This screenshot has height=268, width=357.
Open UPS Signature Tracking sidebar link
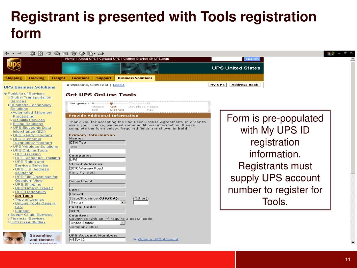pos(37,158)
